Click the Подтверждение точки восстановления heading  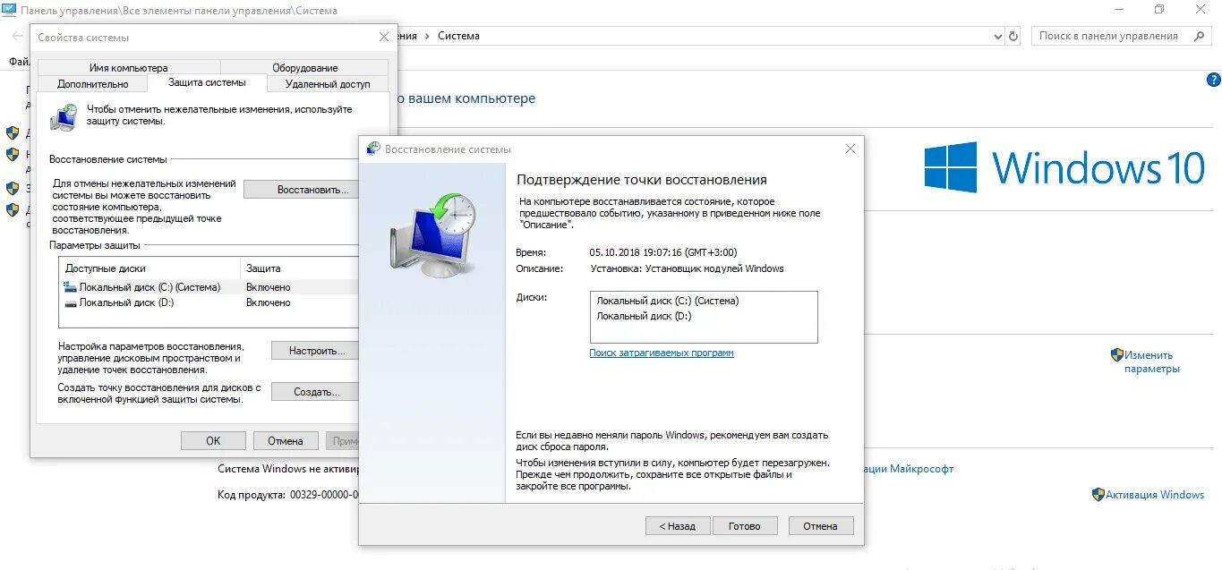tap(642, 180)
